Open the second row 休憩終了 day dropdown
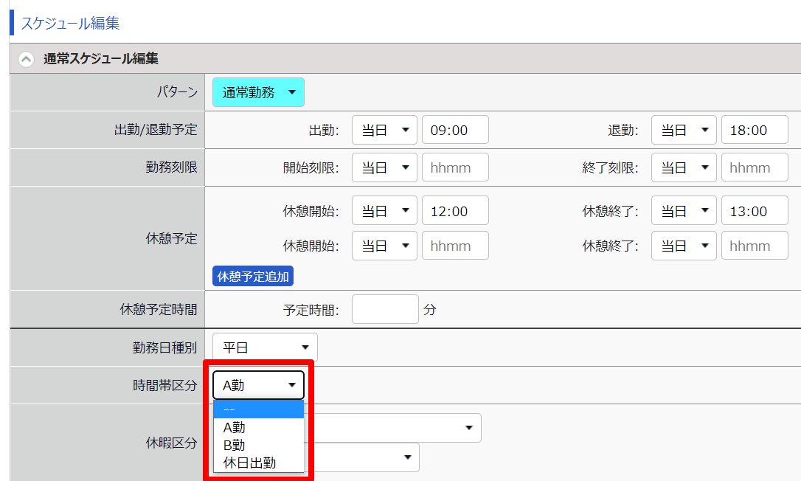The width and height of the screenshot is (801, 481). (684, 246)
